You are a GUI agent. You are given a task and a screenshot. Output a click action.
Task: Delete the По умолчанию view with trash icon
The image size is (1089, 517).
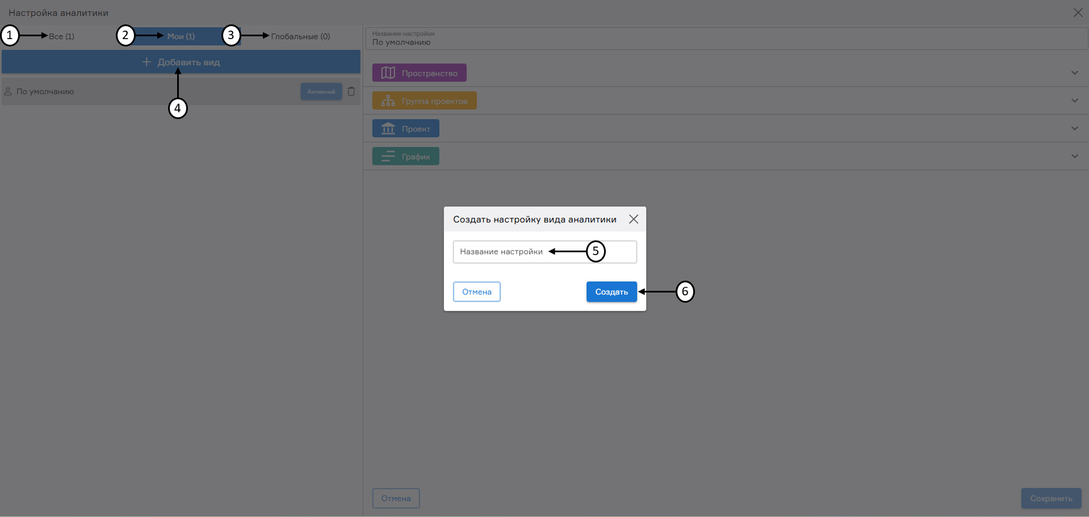pyautogui.click(x=351, y=91)
